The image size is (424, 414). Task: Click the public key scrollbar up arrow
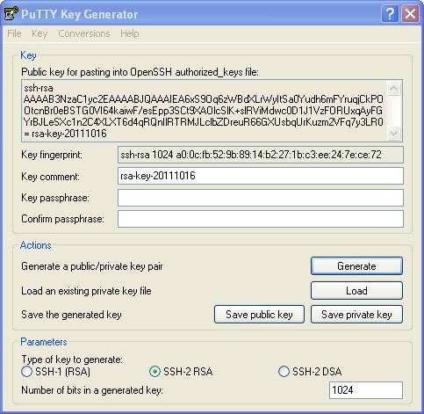point(394,88)
